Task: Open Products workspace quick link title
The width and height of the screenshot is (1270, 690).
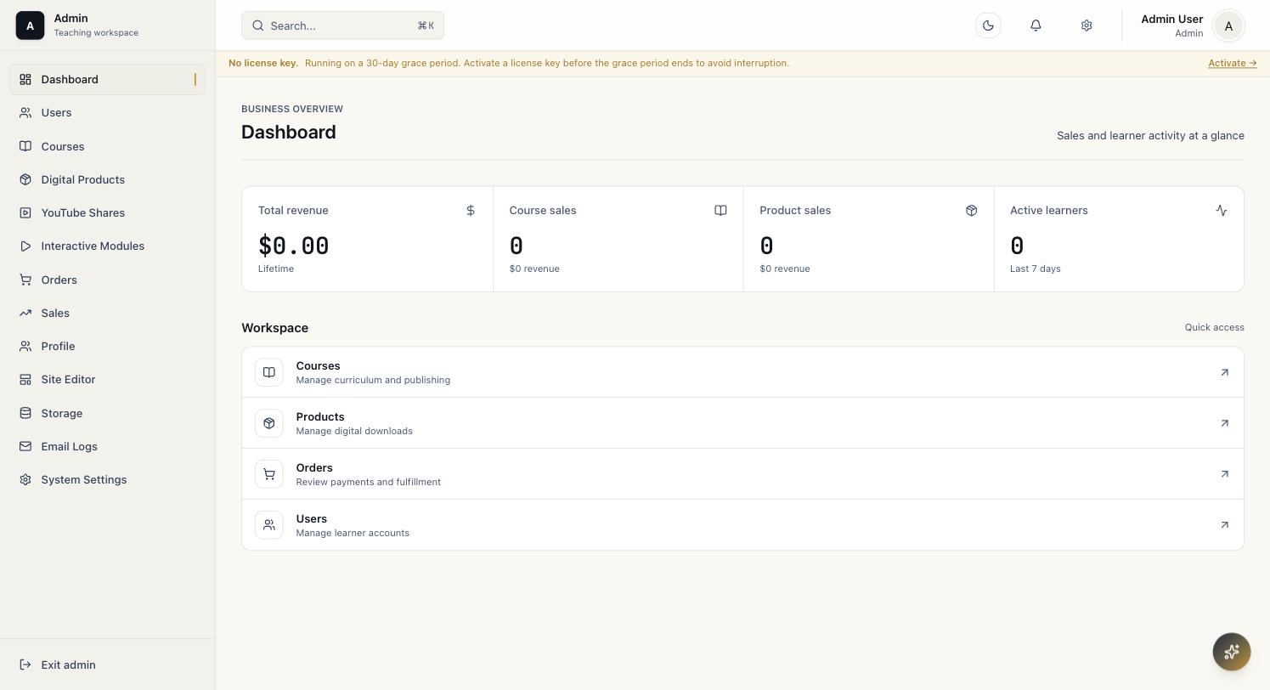Action: (320, 416)
